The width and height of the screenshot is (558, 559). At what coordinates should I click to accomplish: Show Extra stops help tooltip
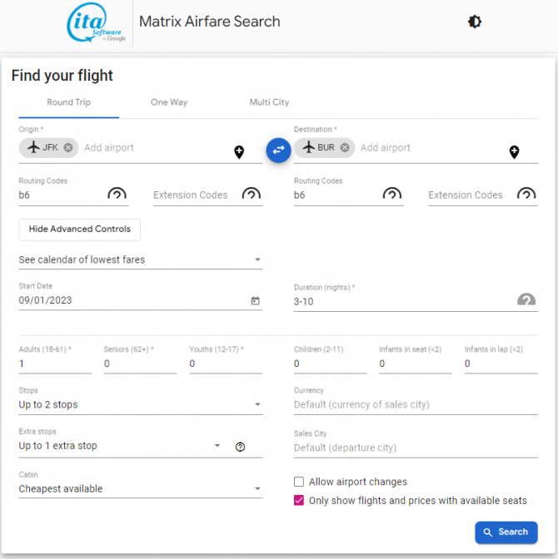tap(241, 447)
